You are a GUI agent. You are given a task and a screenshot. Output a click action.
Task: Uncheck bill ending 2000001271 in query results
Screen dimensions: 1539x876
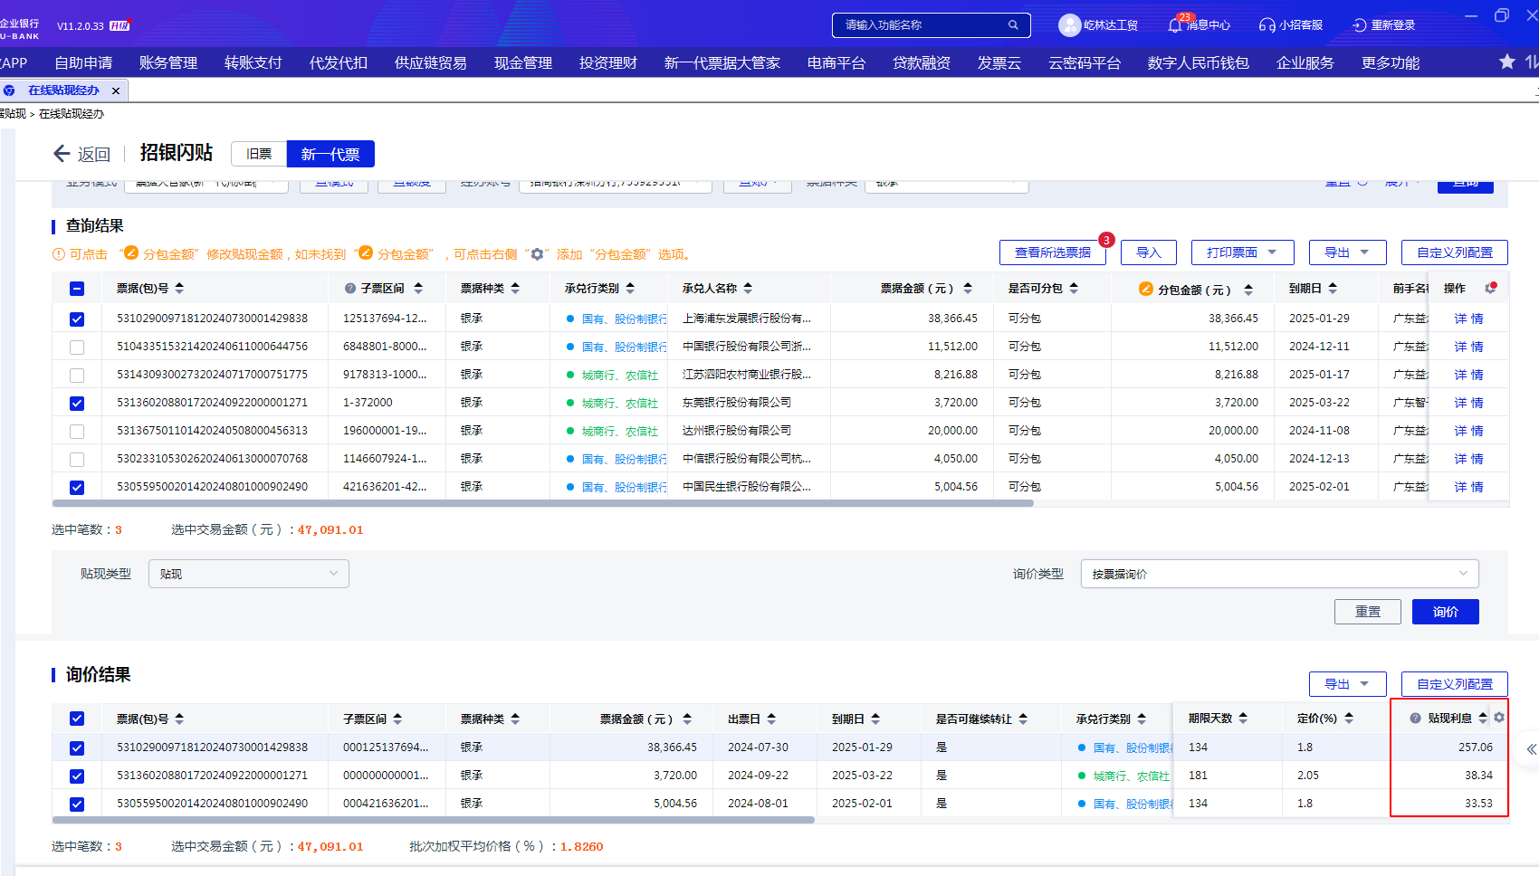77,404
